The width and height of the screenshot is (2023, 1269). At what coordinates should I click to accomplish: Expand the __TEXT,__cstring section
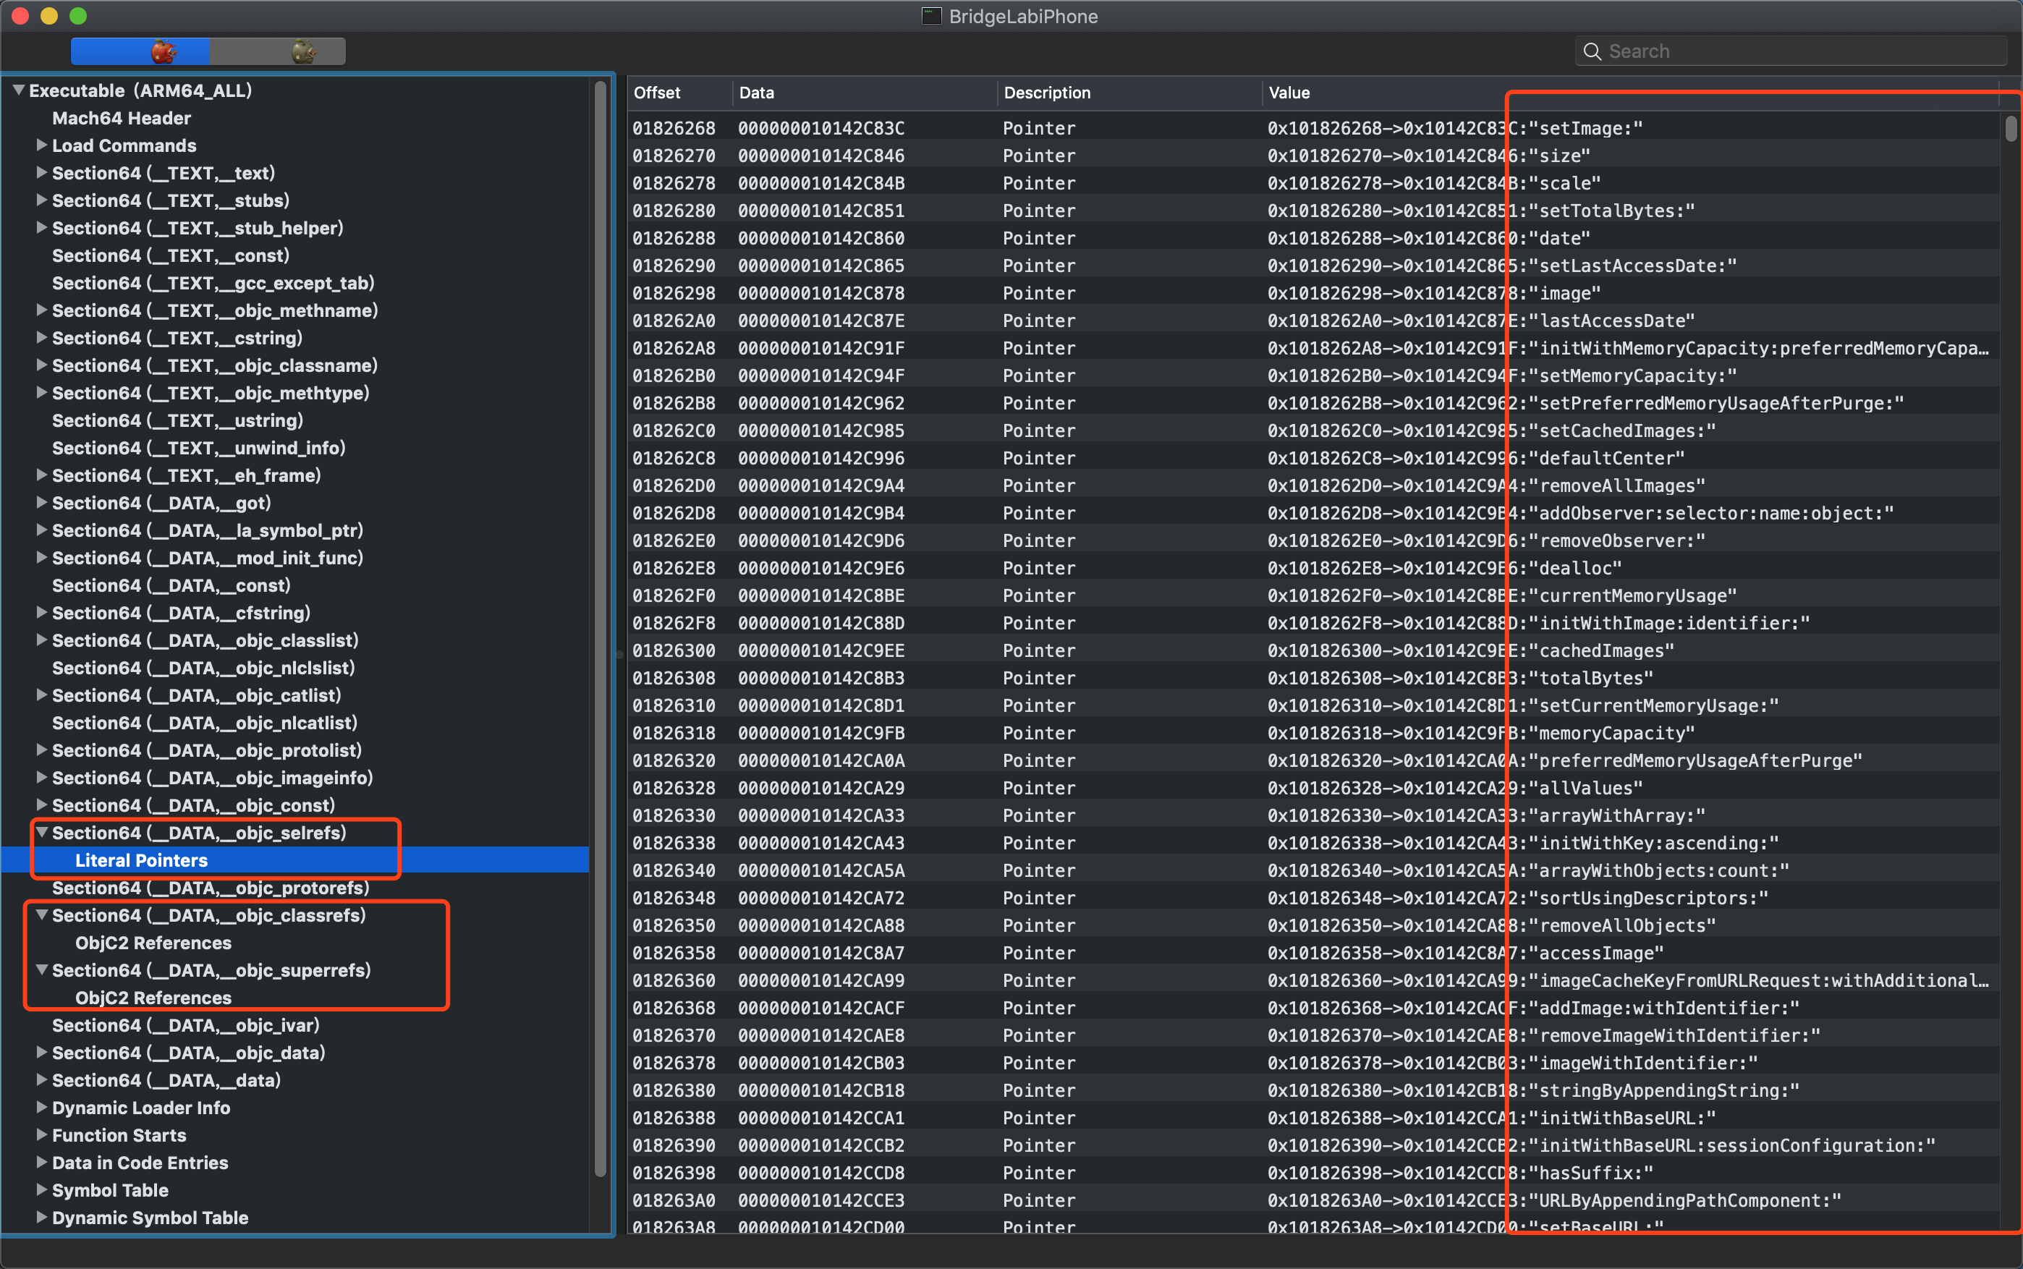click(x=41, y=337)
